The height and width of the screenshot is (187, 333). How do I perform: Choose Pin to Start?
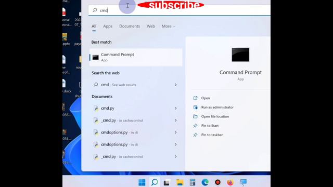(x=210, y=126)
